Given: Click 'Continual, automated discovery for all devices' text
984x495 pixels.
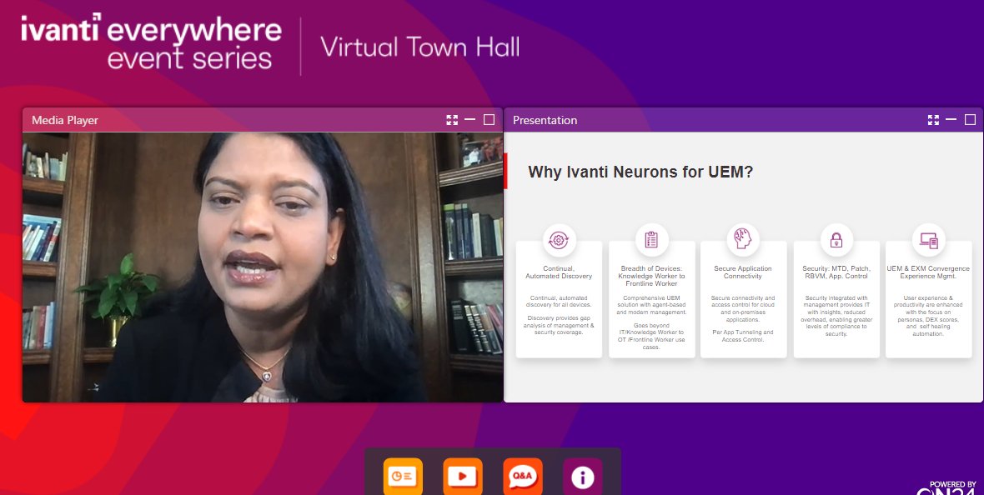Looking at the screenshot, I should tap(559, 301).
